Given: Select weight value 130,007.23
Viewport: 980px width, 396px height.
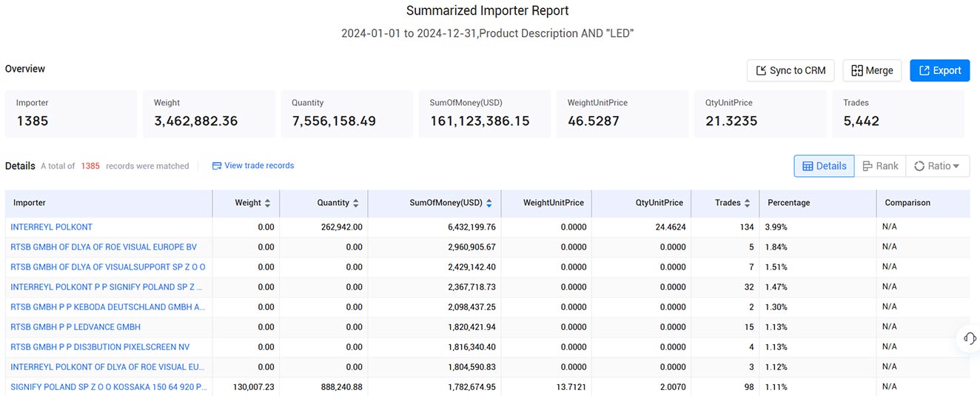Looking at the screenshot, I should click(x=254, y=387).
